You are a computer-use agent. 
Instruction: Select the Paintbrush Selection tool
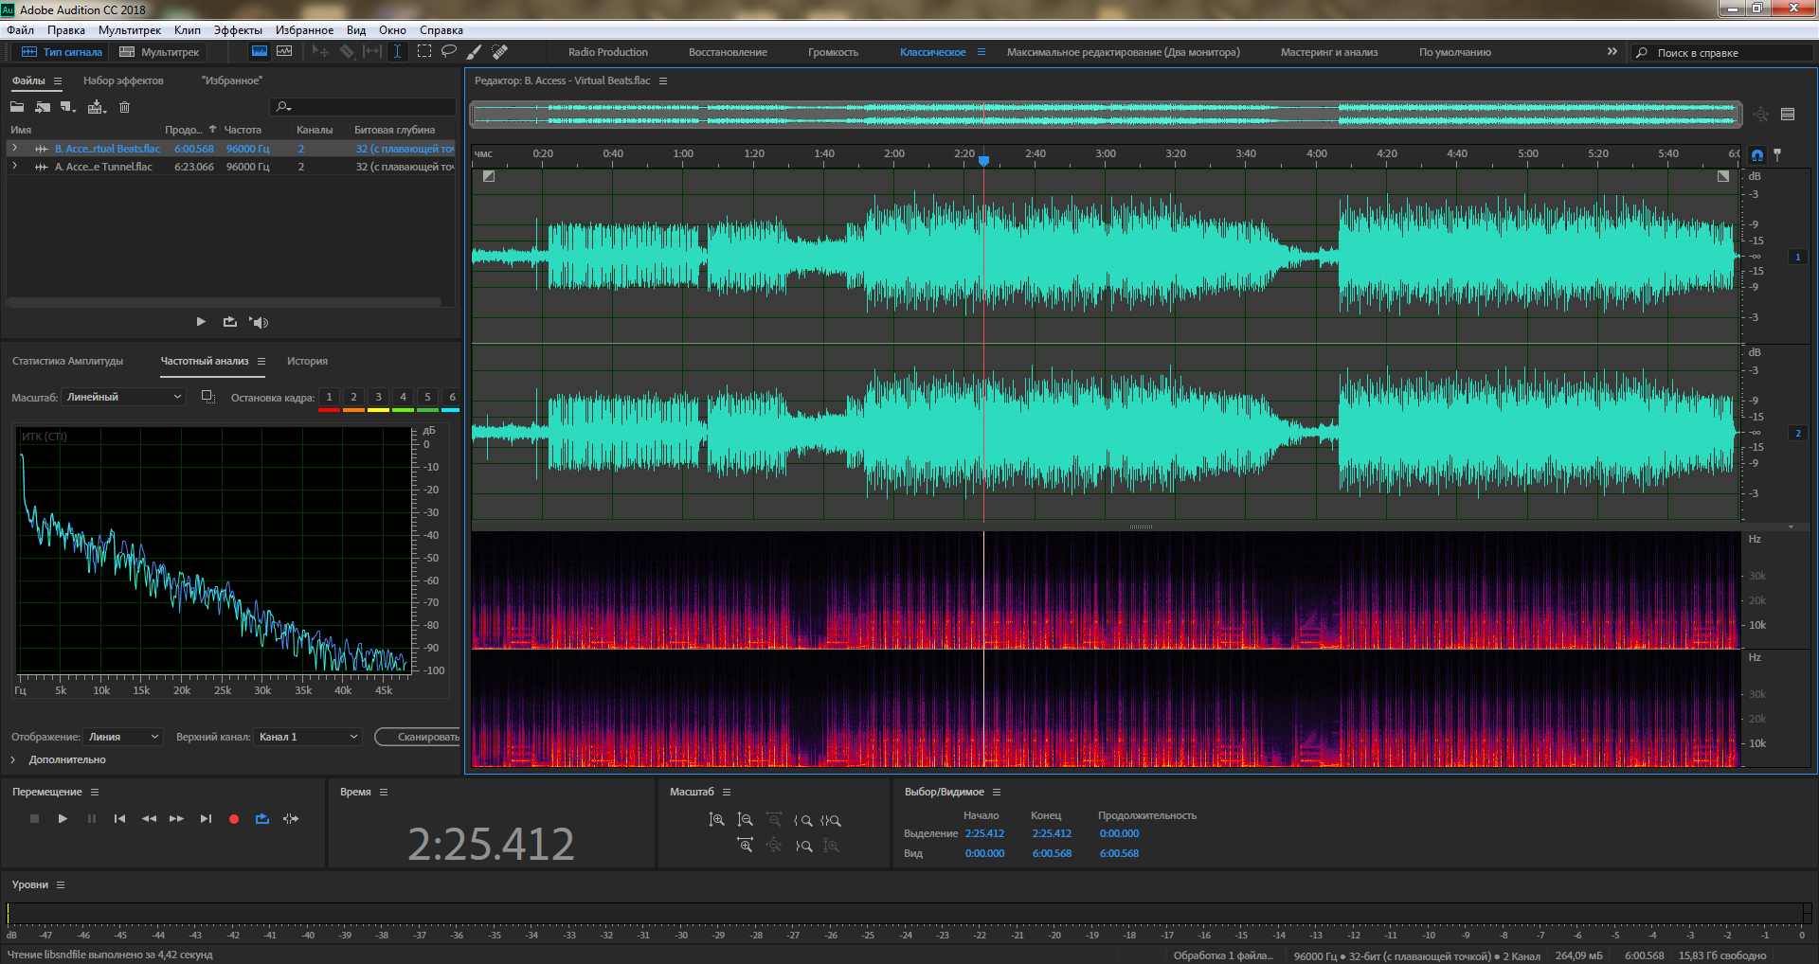click(x=475, y=52)
